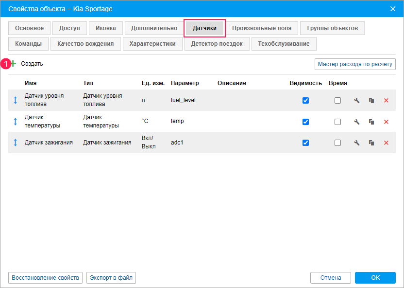Click reorder arrows on fuel level sensor row

pos(15,100)
